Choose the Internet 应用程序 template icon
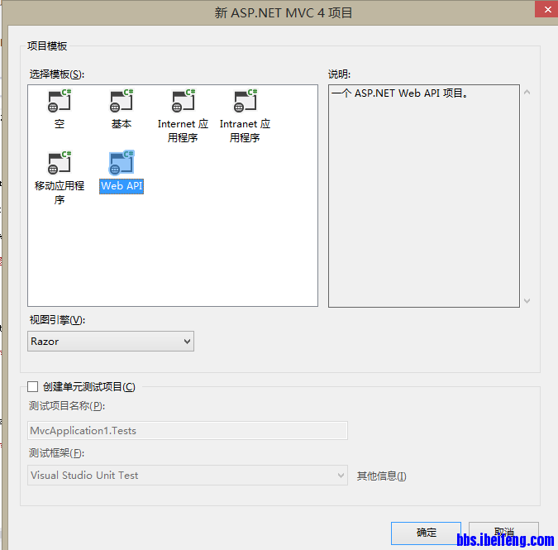Screen dimensions: 558x550 pos(184,101)
